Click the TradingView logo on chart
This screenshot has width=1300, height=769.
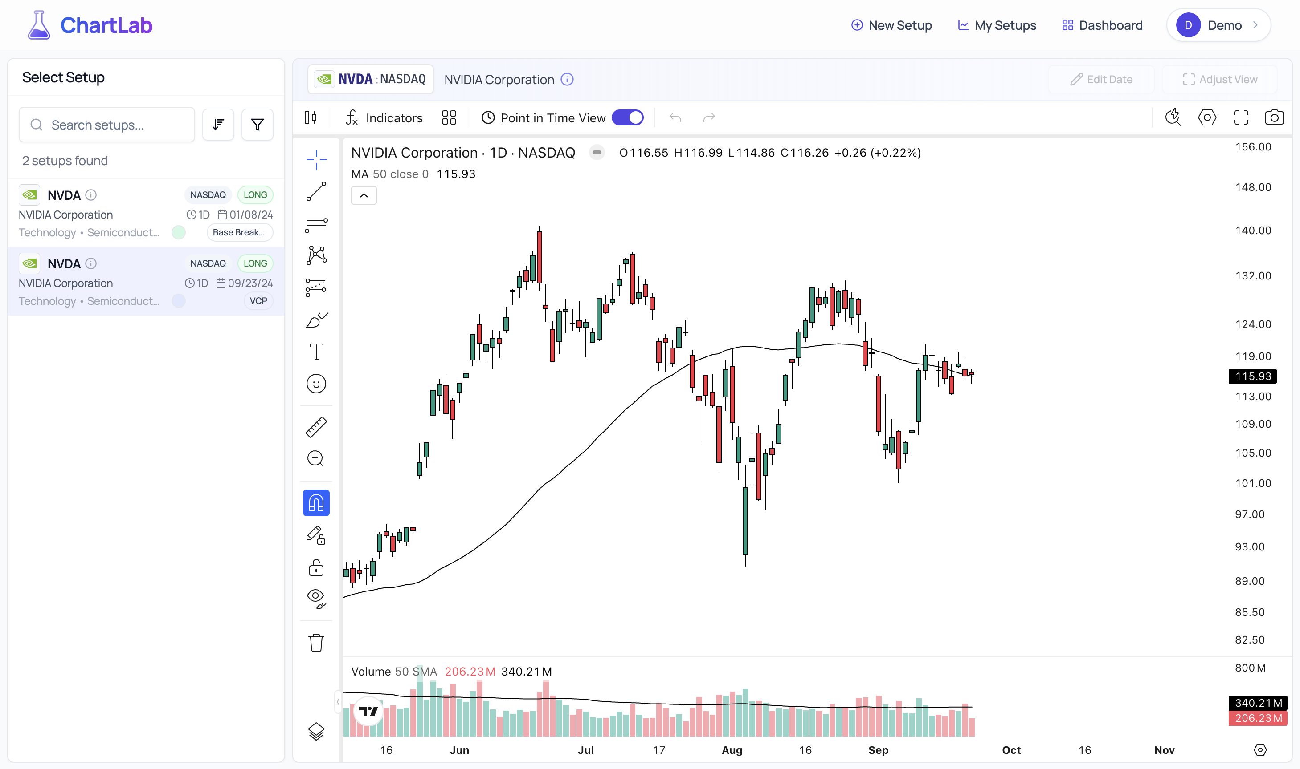pyautogui.click(x=368, y=712)
